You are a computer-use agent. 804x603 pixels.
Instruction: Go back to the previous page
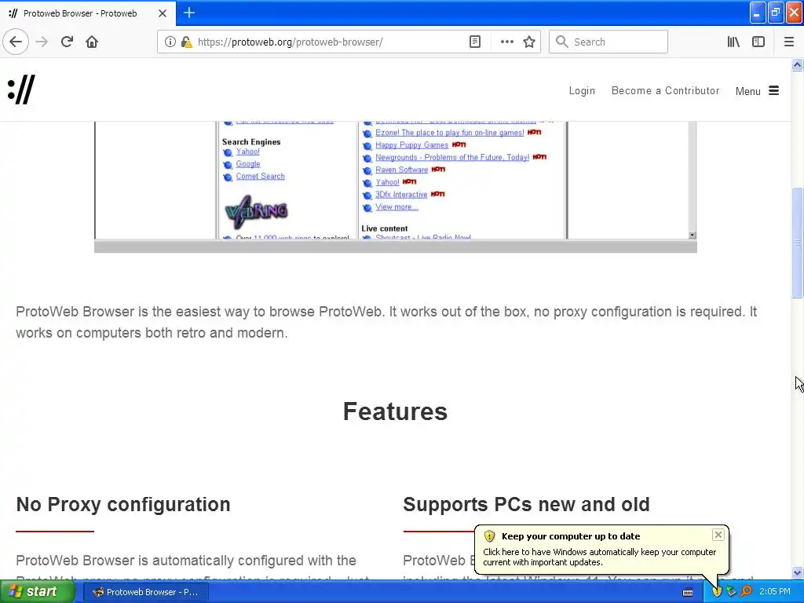(16, 42)
